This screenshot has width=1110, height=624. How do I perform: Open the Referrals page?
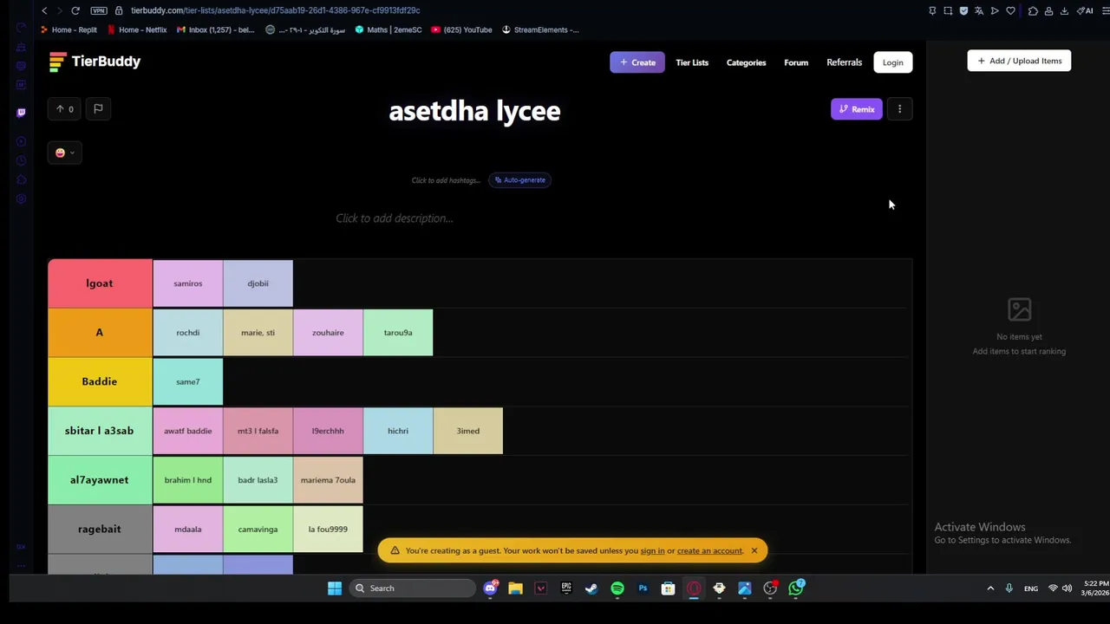[844, 62]
